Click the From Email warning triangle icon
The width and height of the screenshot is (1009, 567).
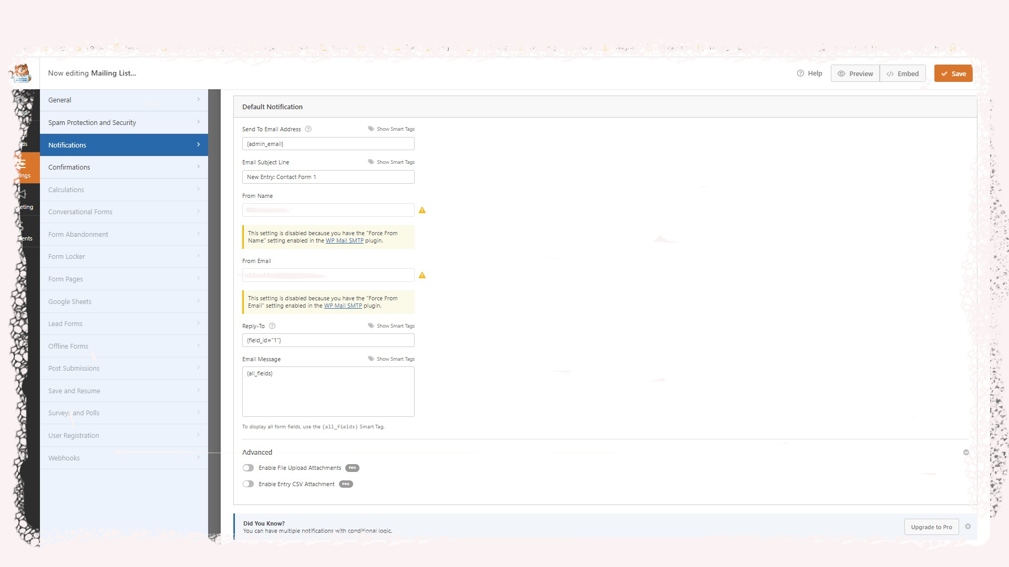[x=422, y=276]
